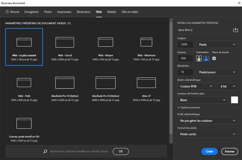Open the Couleur RVB color mode dropdown
242x160 pixels.
pos(196,86)
